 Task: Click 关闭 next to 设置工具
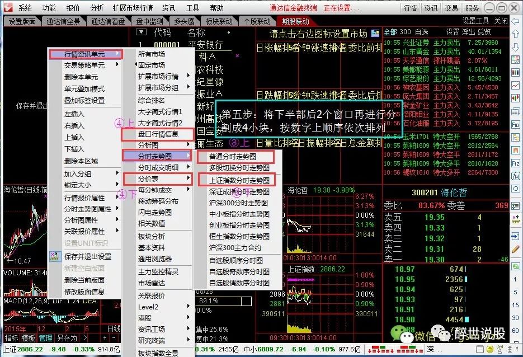tap(501, 21)
